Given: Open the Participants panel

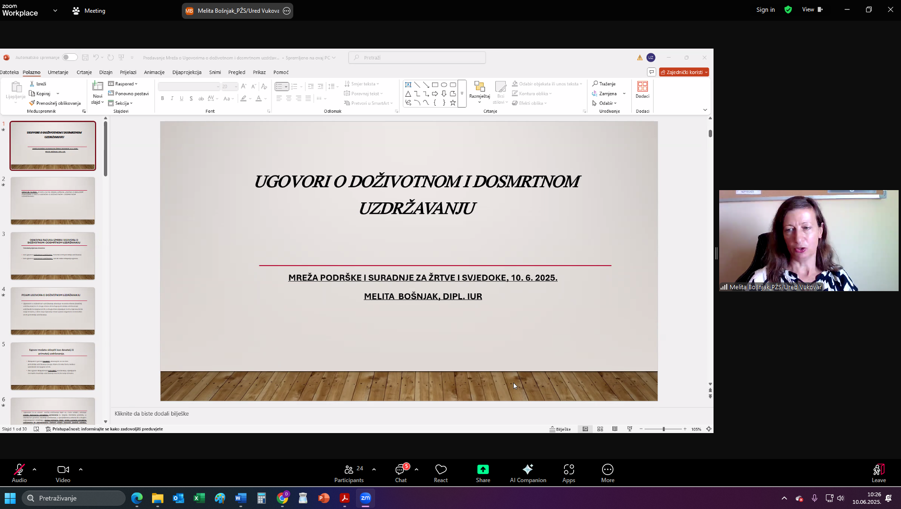Looking at the screenshot, I should pos(348,473).
